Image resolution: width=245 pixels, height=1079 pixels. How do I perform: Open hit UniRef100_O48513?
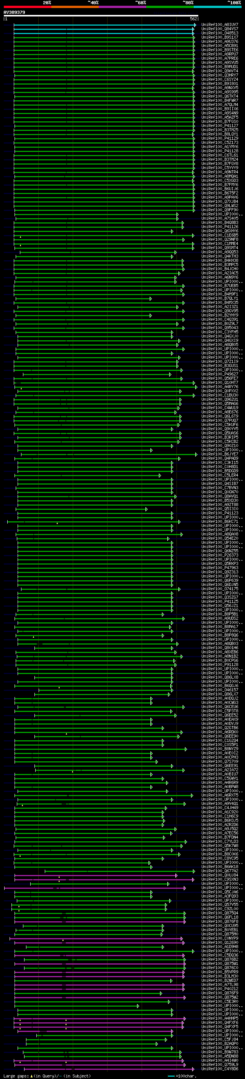[220, 33]
